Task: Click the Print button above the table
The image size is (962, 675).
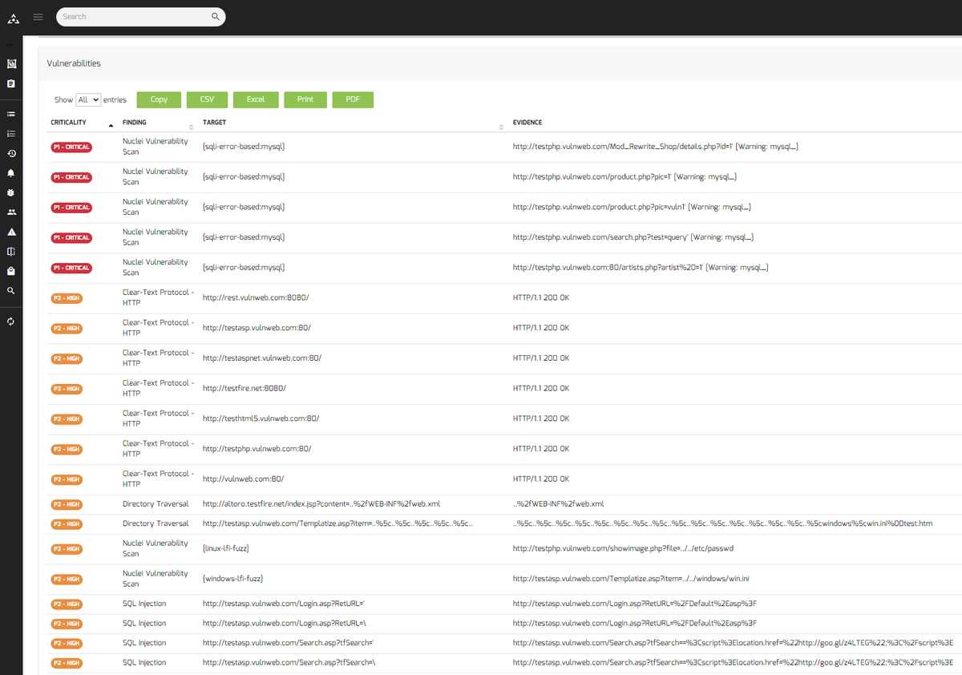Action: (305, 99)
